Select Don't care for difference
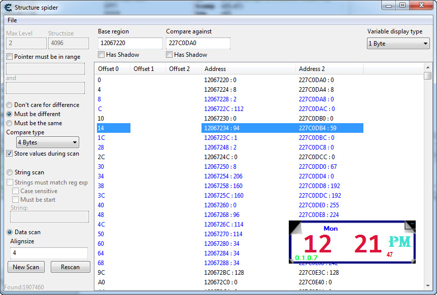437x295 pixels. click(x=9, y=105)
